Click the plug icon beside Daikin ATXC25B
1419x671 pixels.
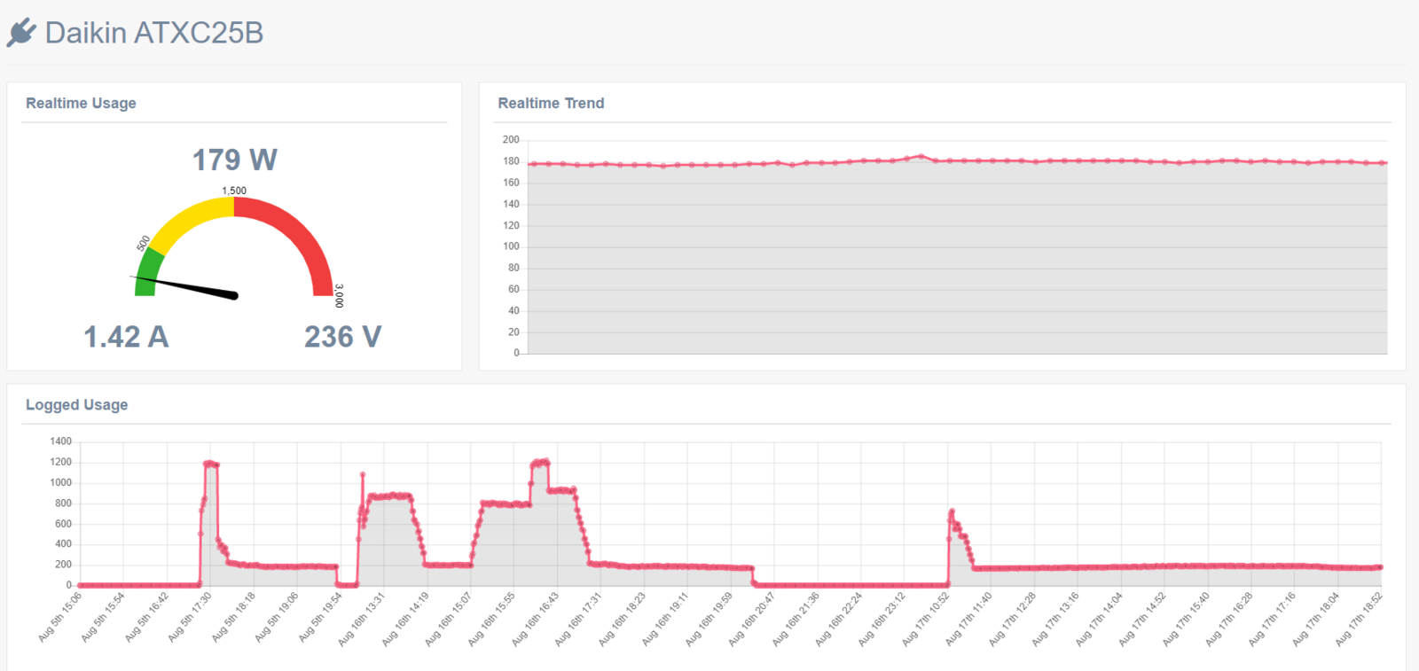pyautogui.click(x=21, y=33)
